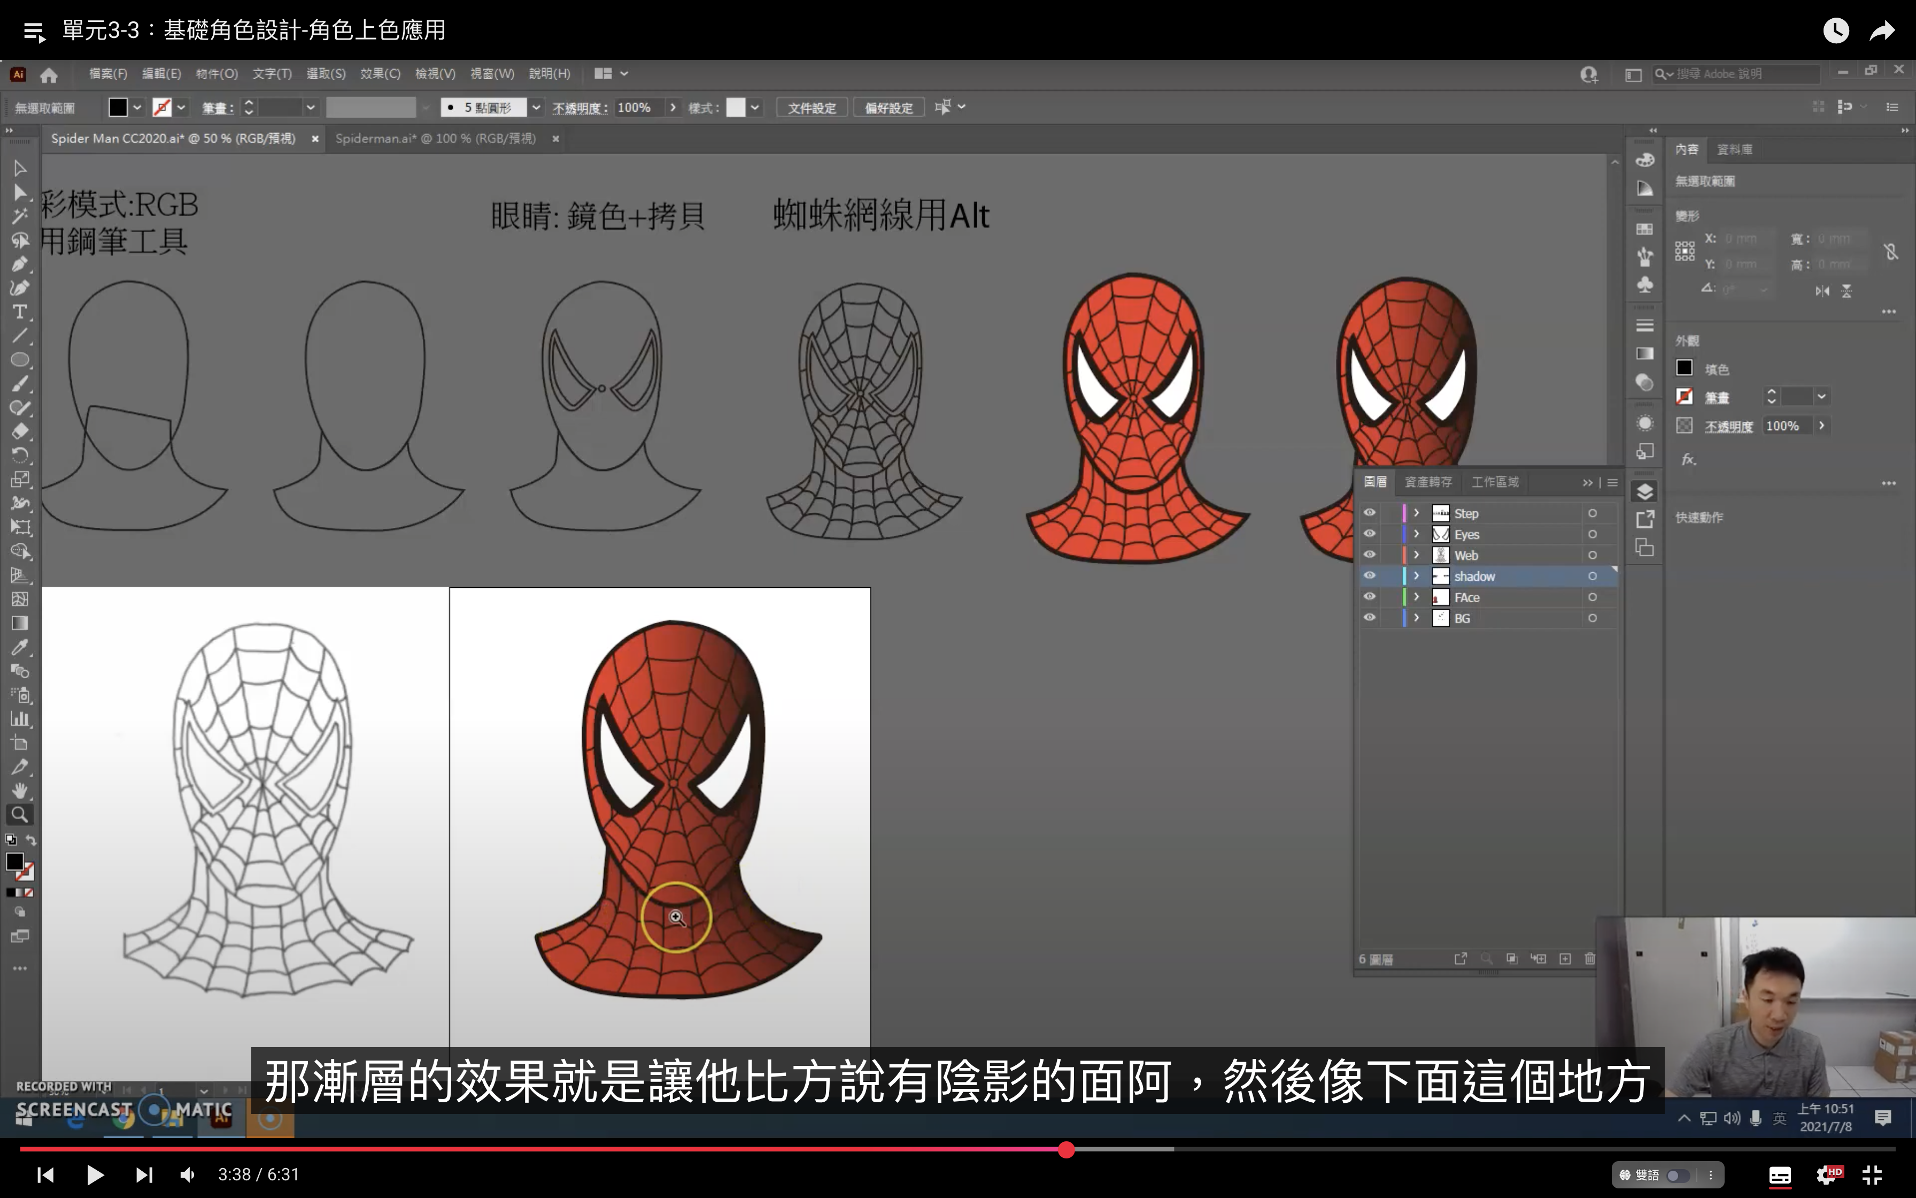Hide the shadow layer
This screenshot has height=1198, width=1916.
point(1369,576)
